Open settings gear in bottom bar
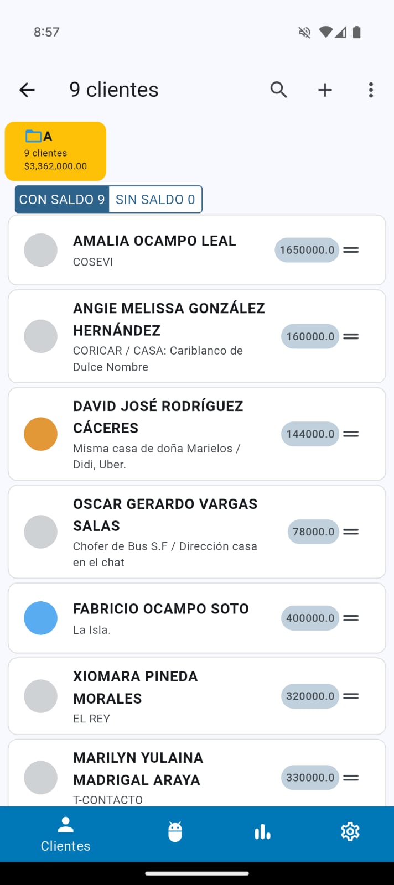Image resolution: width=394 pixels, height=885 pixels. 350,831
